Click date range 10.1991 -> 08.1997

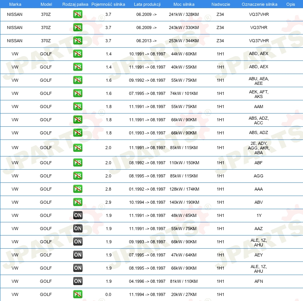click(147, 54)
